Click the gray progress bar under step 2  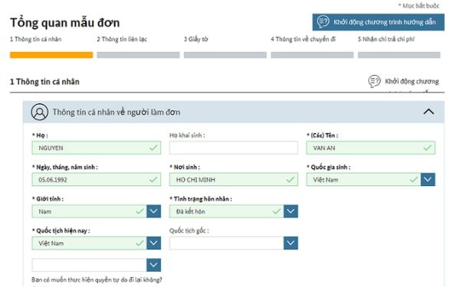(138, 55)
